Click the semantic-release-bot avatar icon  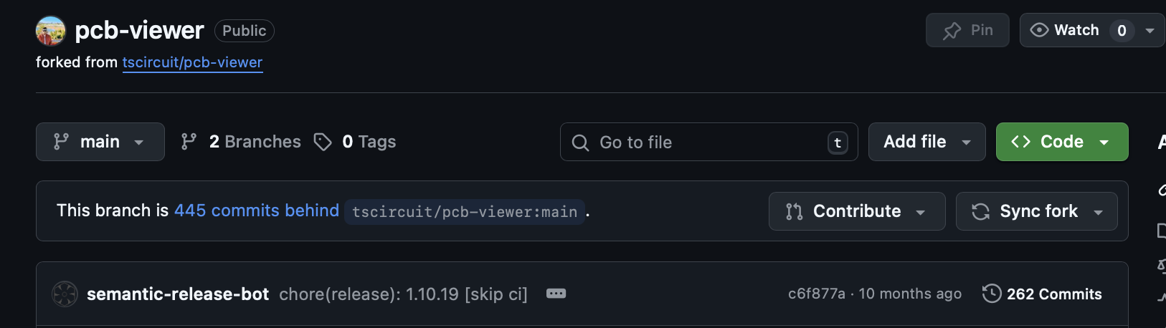click(x=65, y=294)
